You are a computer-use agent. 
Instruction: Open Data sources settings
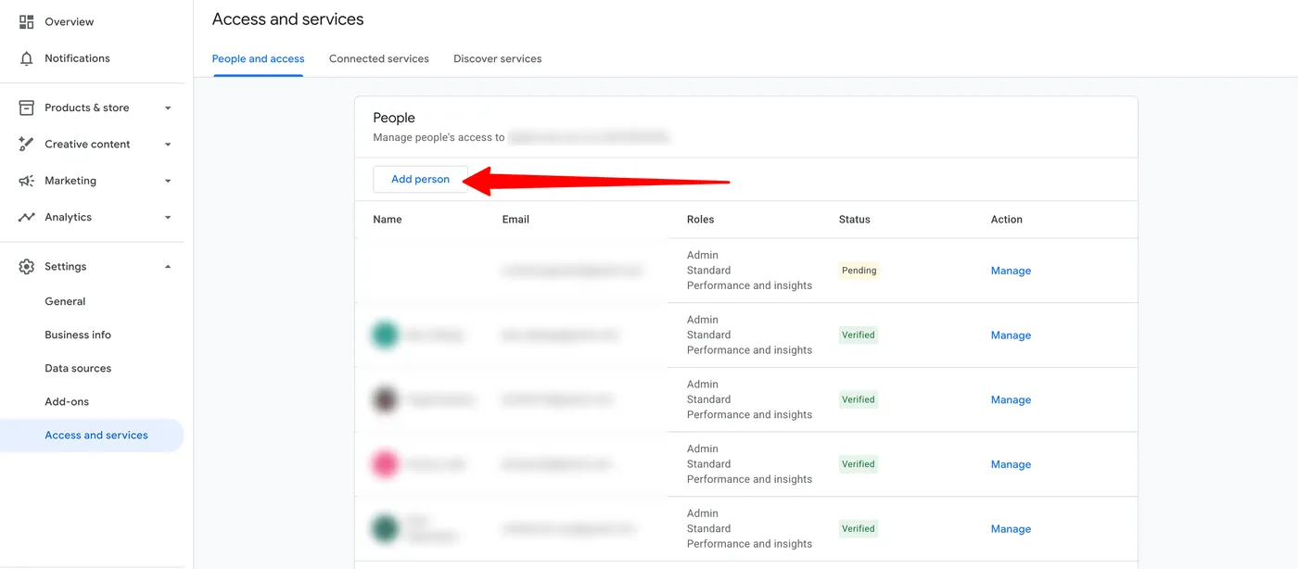click(x=78, y=368)
